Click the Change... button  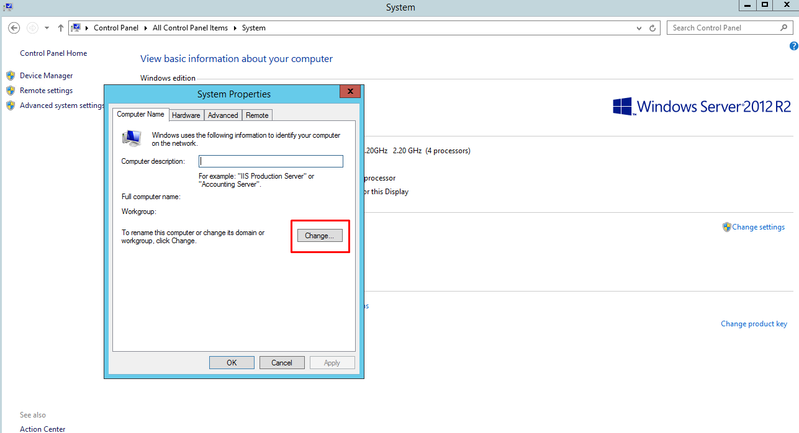click(320, 236)
